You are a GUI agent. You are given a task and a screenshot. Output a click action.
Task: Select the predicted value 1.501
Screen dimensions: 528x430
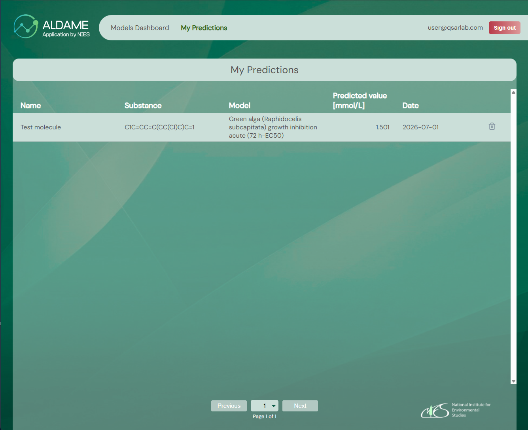tap(383, 127)
